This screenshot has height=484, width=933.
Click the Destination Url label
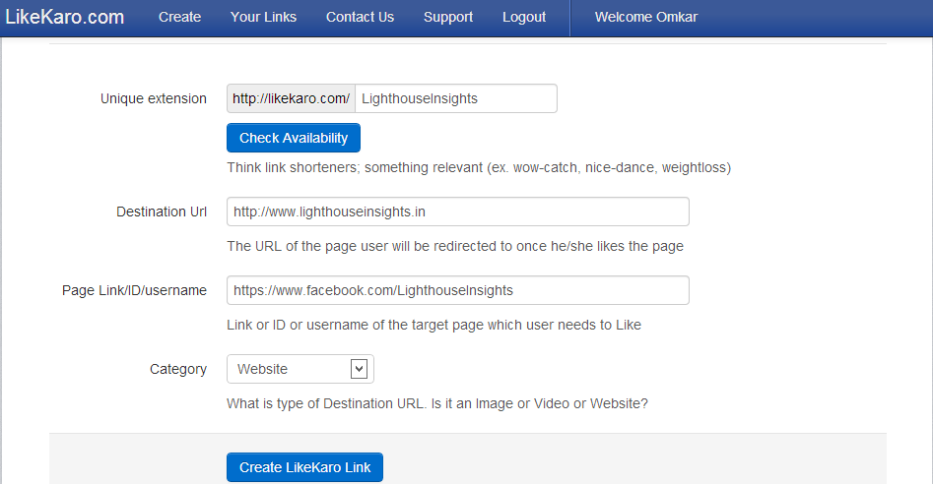point(162,212)
